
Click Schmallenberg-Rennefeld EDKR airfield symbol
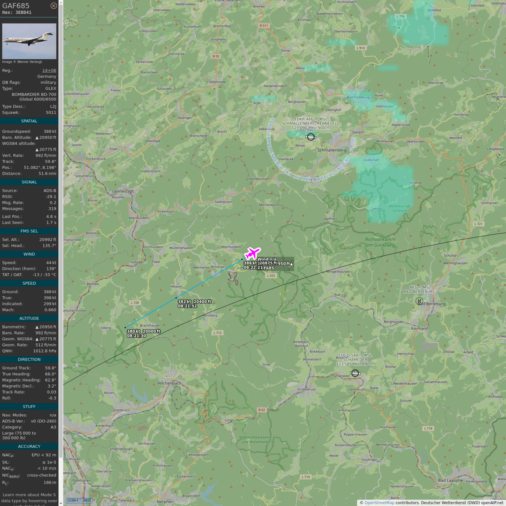pos(311,137)
